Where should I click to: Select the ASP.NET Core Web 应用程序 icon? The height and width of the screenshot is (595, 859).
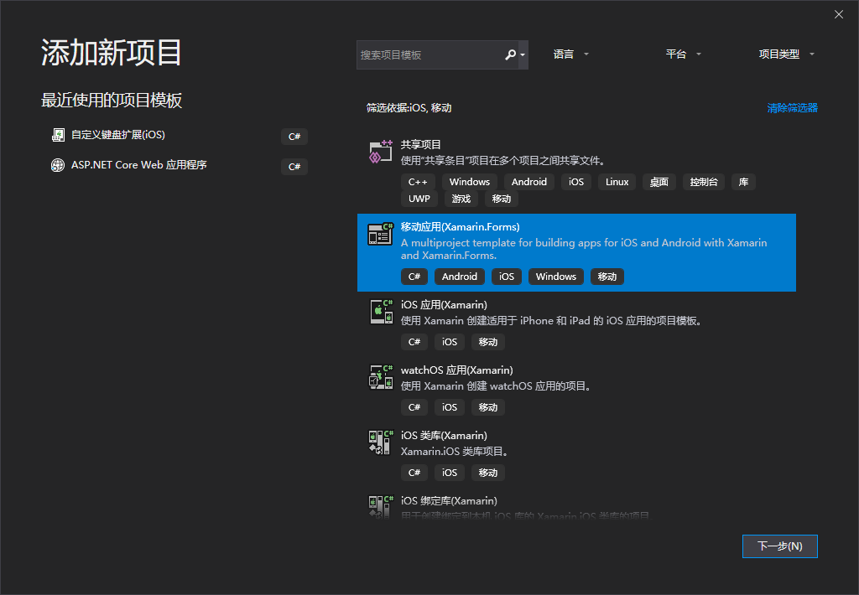[57, 165]
